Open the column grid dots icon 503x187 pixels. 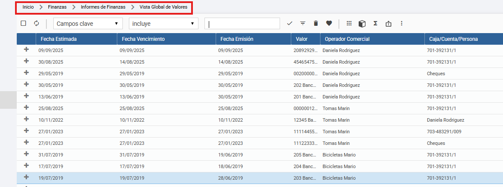click(349, 23)
